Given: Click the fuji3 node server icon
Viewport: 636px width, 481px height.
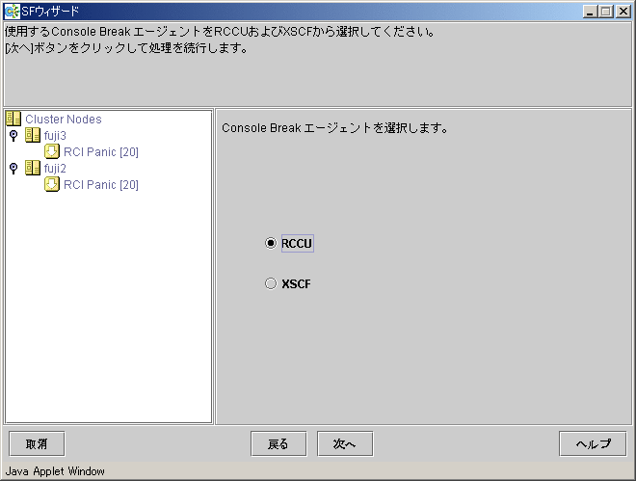Looking at the screenshot, I should coord(33,135).
